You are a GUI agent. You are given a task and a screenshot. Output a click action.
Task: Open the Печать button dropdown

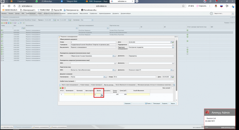(x=151, y=104)
